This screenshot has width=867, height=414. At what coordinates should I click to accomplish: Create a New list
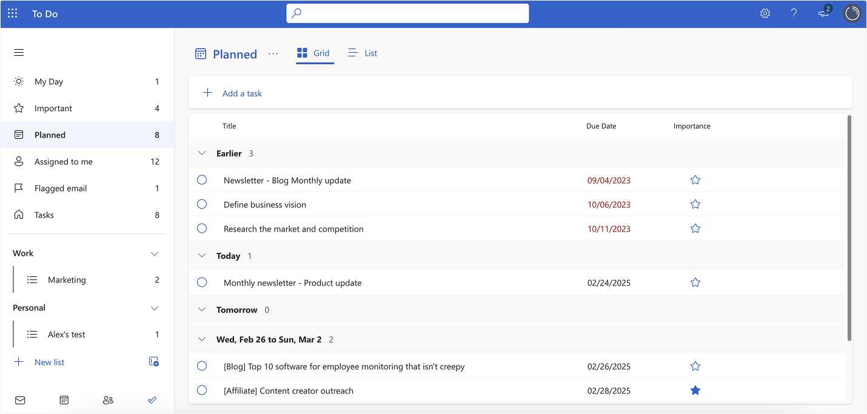49,362
